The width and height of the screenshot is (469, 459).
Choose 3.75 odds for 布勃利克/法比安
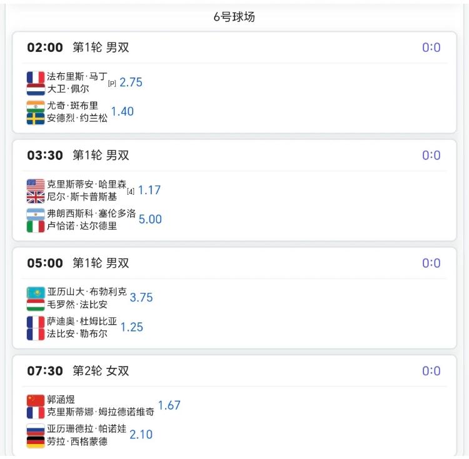(141, 298)
